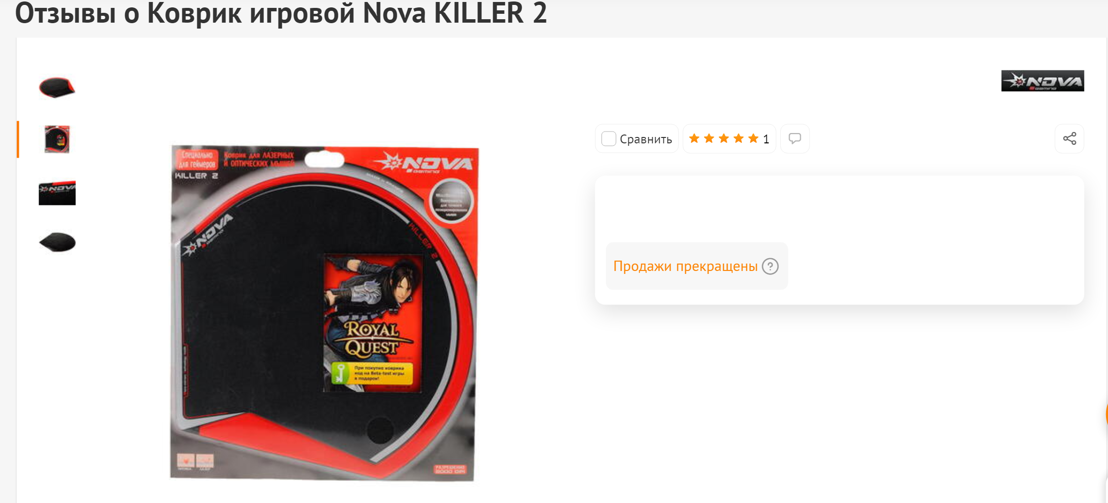Click the share icon
This screenshot has width=1108, height=503.
click(1069, 139)
